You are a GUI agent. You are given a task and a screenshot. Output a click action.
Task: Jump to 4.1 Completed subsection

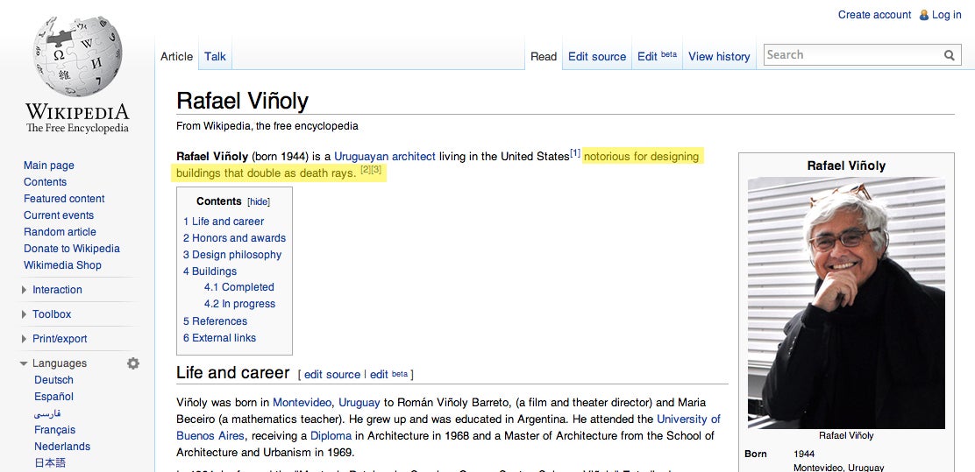click(238, 287)
